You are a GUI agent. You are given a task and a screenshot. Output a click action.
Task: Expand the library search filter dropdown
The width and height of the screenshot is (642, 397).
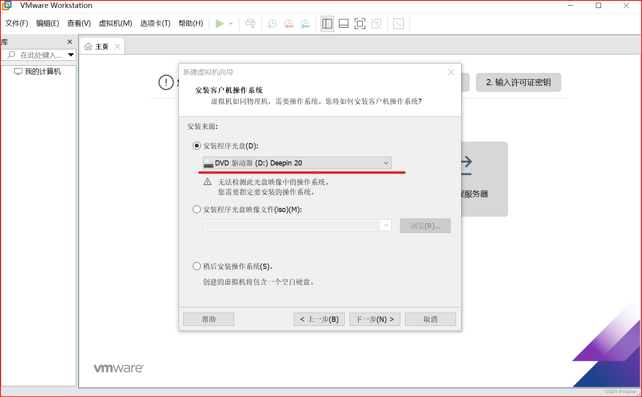click(x=71, y=55)
